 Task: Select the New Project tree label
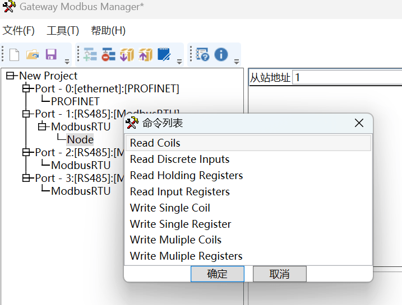point(48,76)
